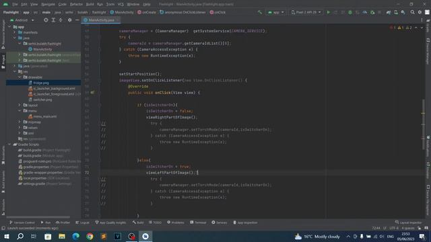Open the File menu

[x=15, y=5]
